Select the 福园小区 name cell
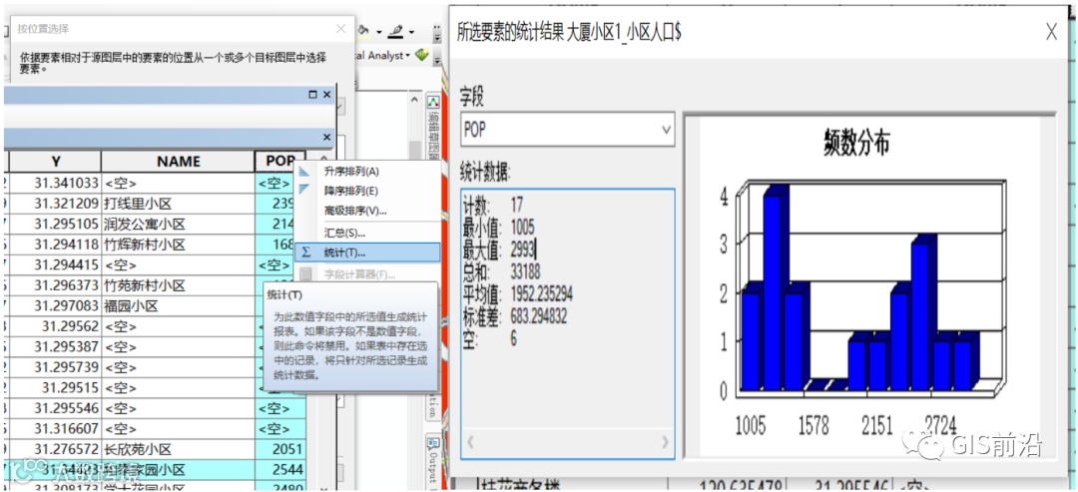Image resolution: width=1078 pixels, height=492 pixels. click(x=178, y=305)
